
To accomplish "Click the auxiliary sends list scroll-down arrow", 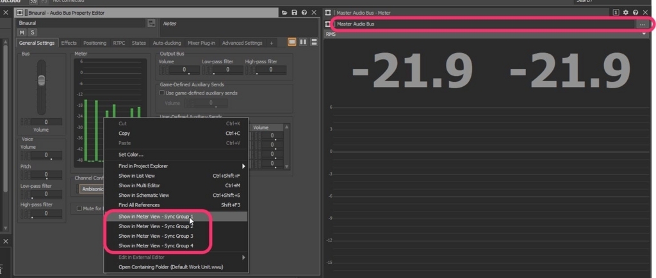I will (x=286, y=166).
